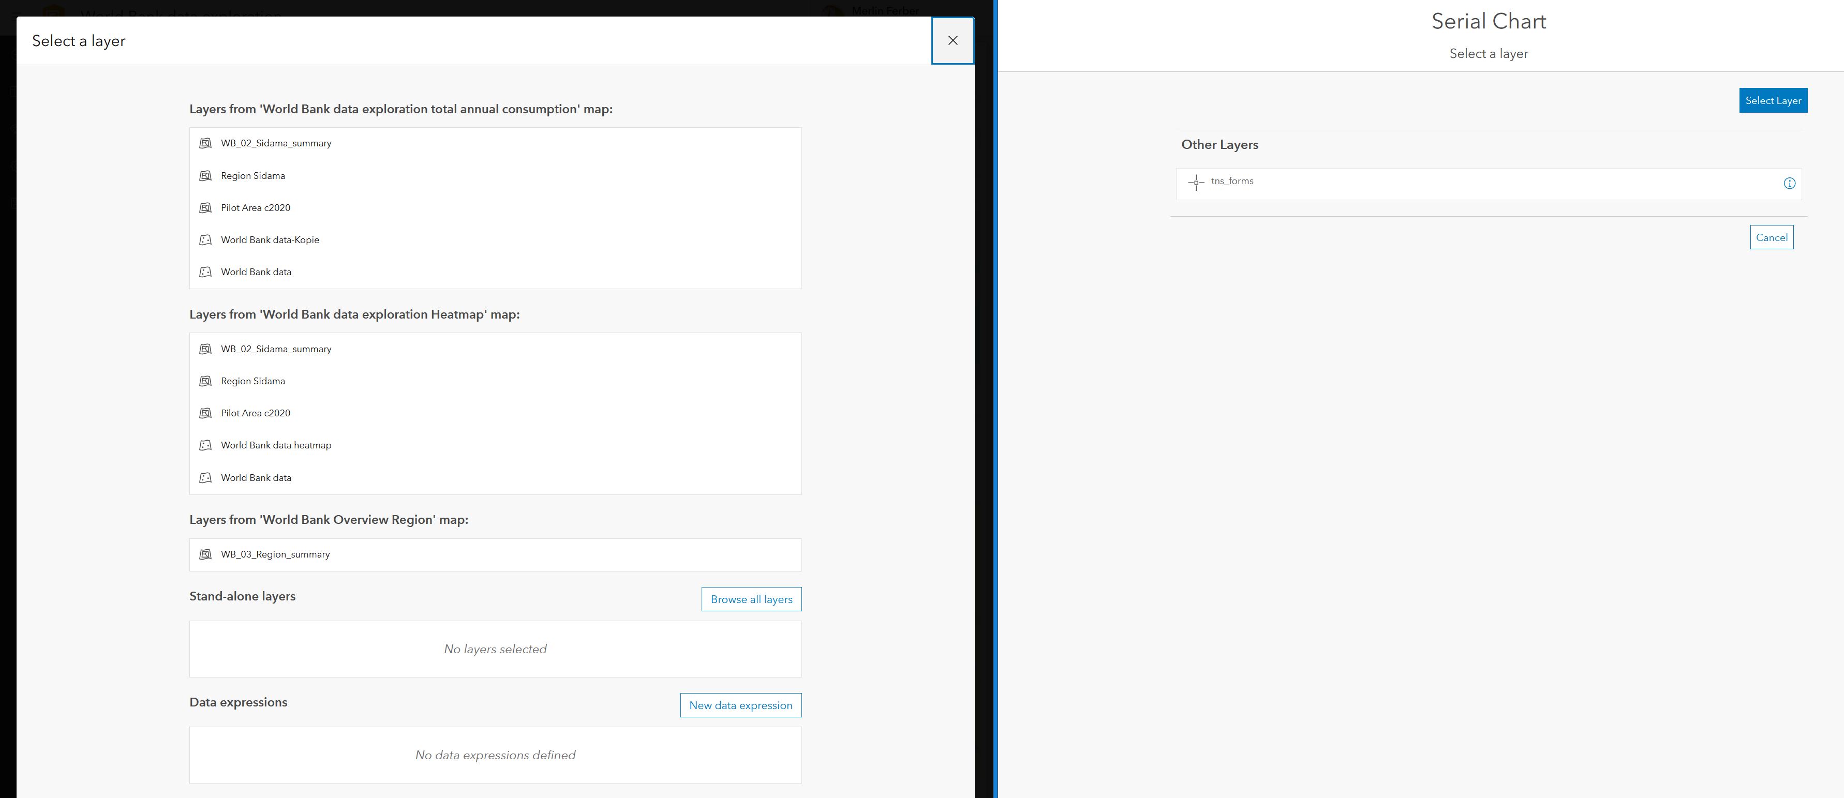
Task: Expand Layers from World Bank Overview Region map
Action: pos(328,519)
